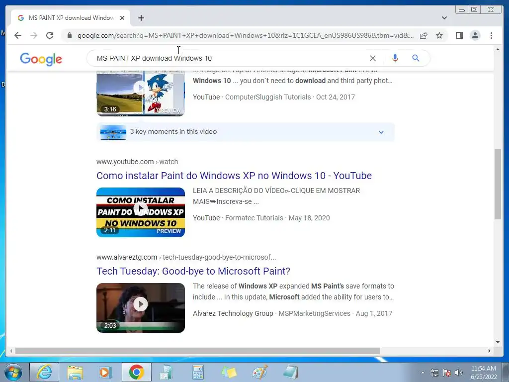Click the vertical scrollbar thumb
The width and height of the screenshot is (509, 382).
pyautogui.click(x=498, y=184)
